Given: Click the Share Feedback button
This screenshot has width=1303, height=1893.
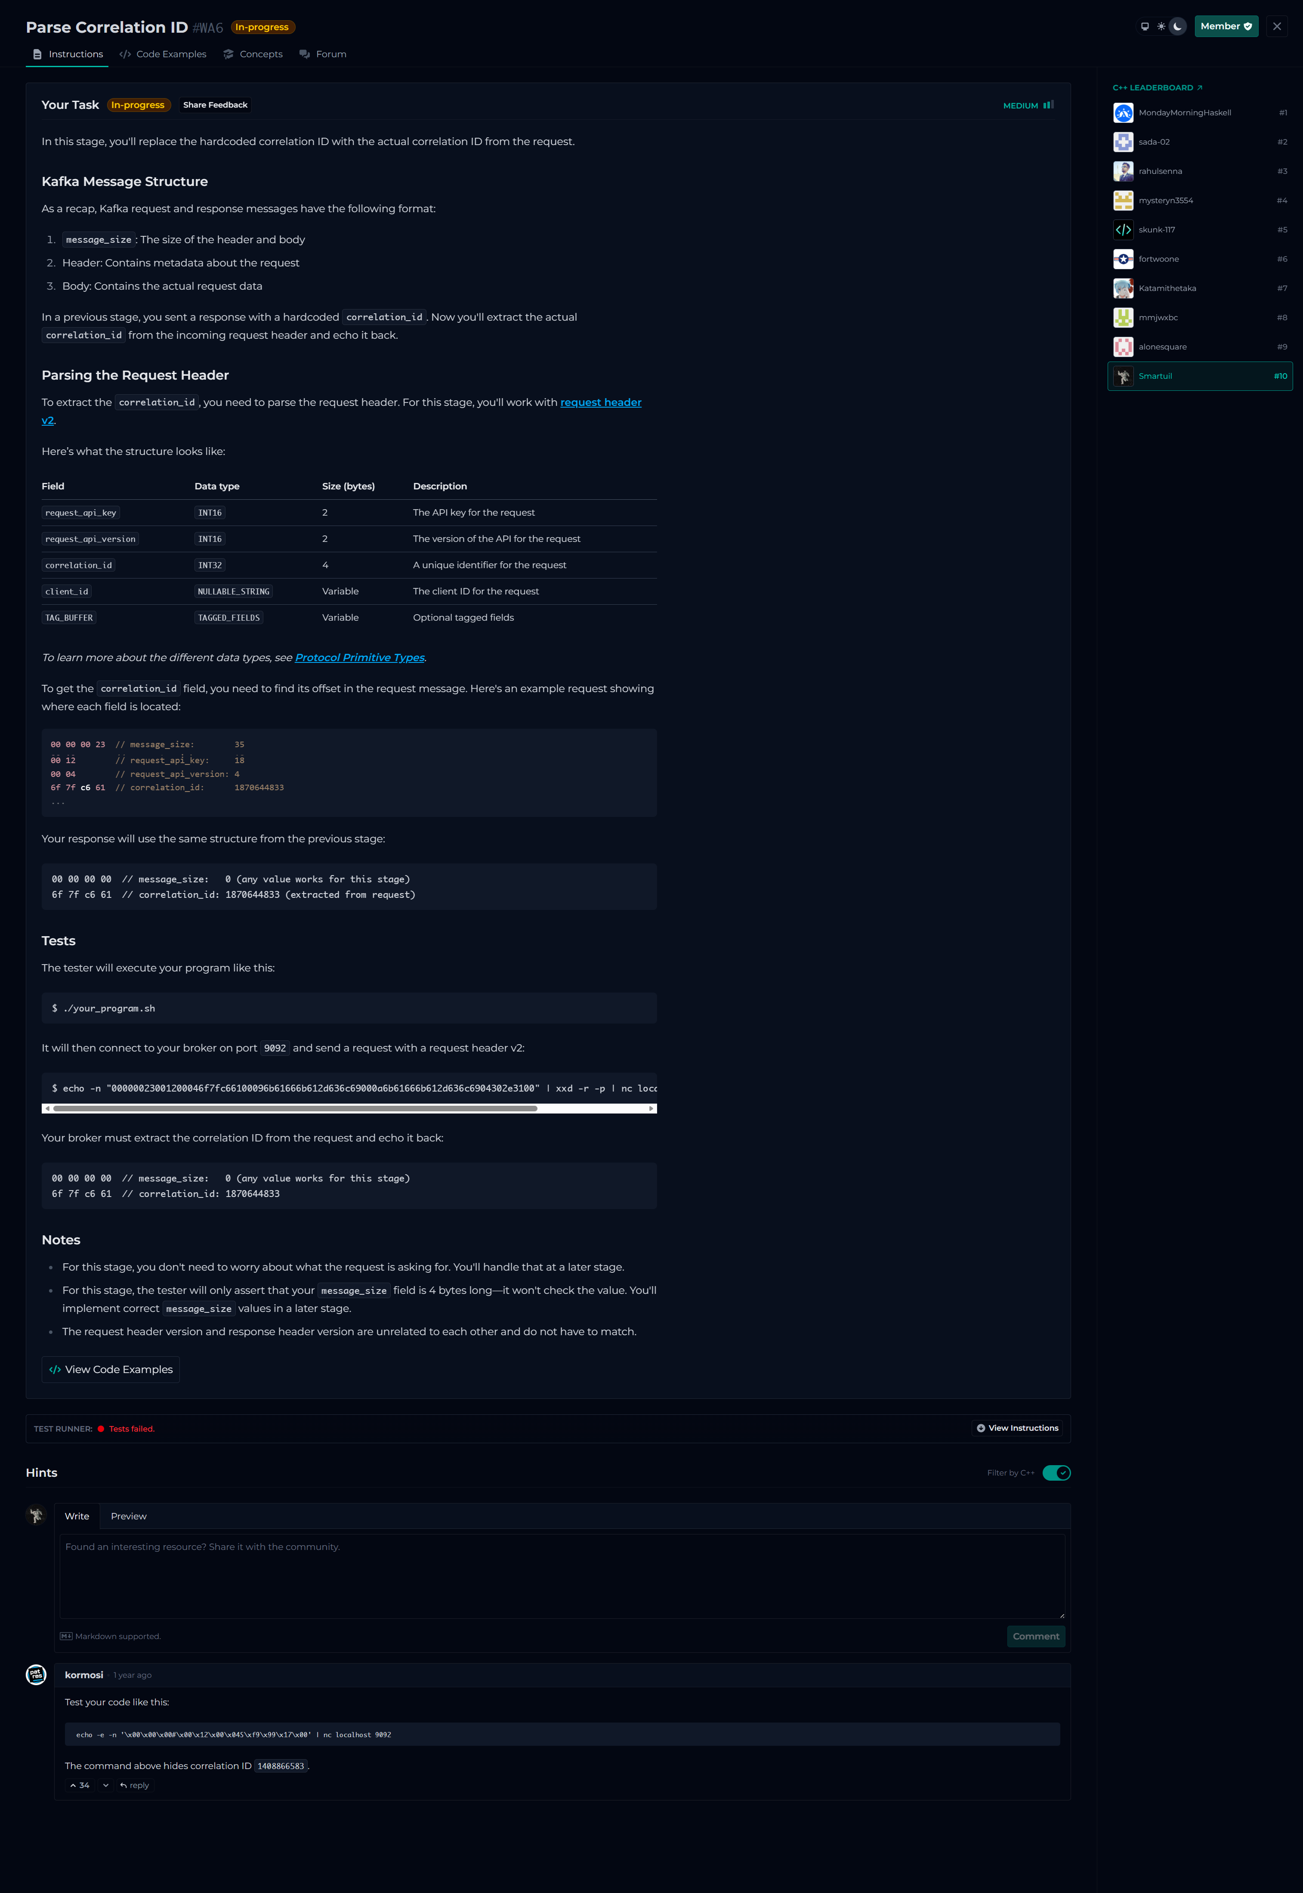Looking at the screenshot, I should [x=215, y=105].
